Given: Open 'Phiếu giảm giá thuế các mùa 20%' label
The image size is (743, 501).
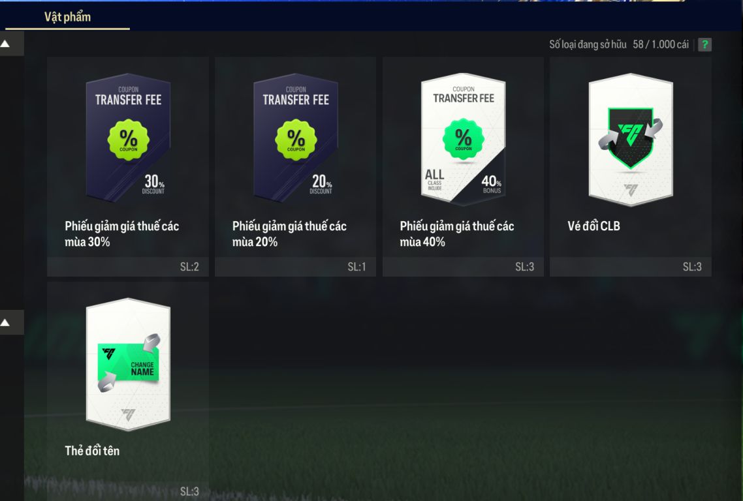Looking at the screenshot, I should pyautogui.click(x=289, y=234).
